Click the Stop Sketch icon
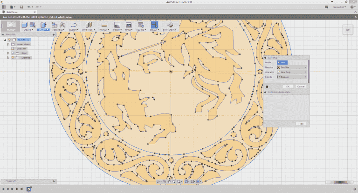 pyautogui.click(x=170, y=25)
